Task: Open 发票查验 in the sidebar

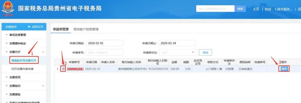Action: [x=15, y=94]
